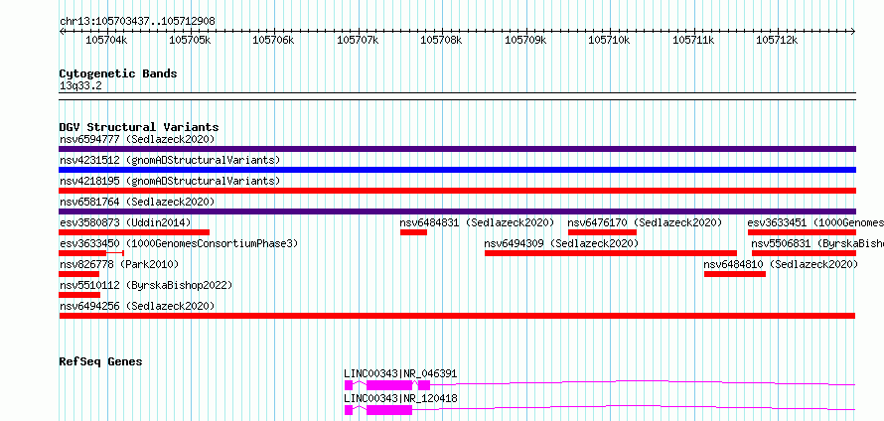Click the blue nsv4231512 variant bar
Image resolution: width=884 pixels, height=421 pixels.
point(457,170)
